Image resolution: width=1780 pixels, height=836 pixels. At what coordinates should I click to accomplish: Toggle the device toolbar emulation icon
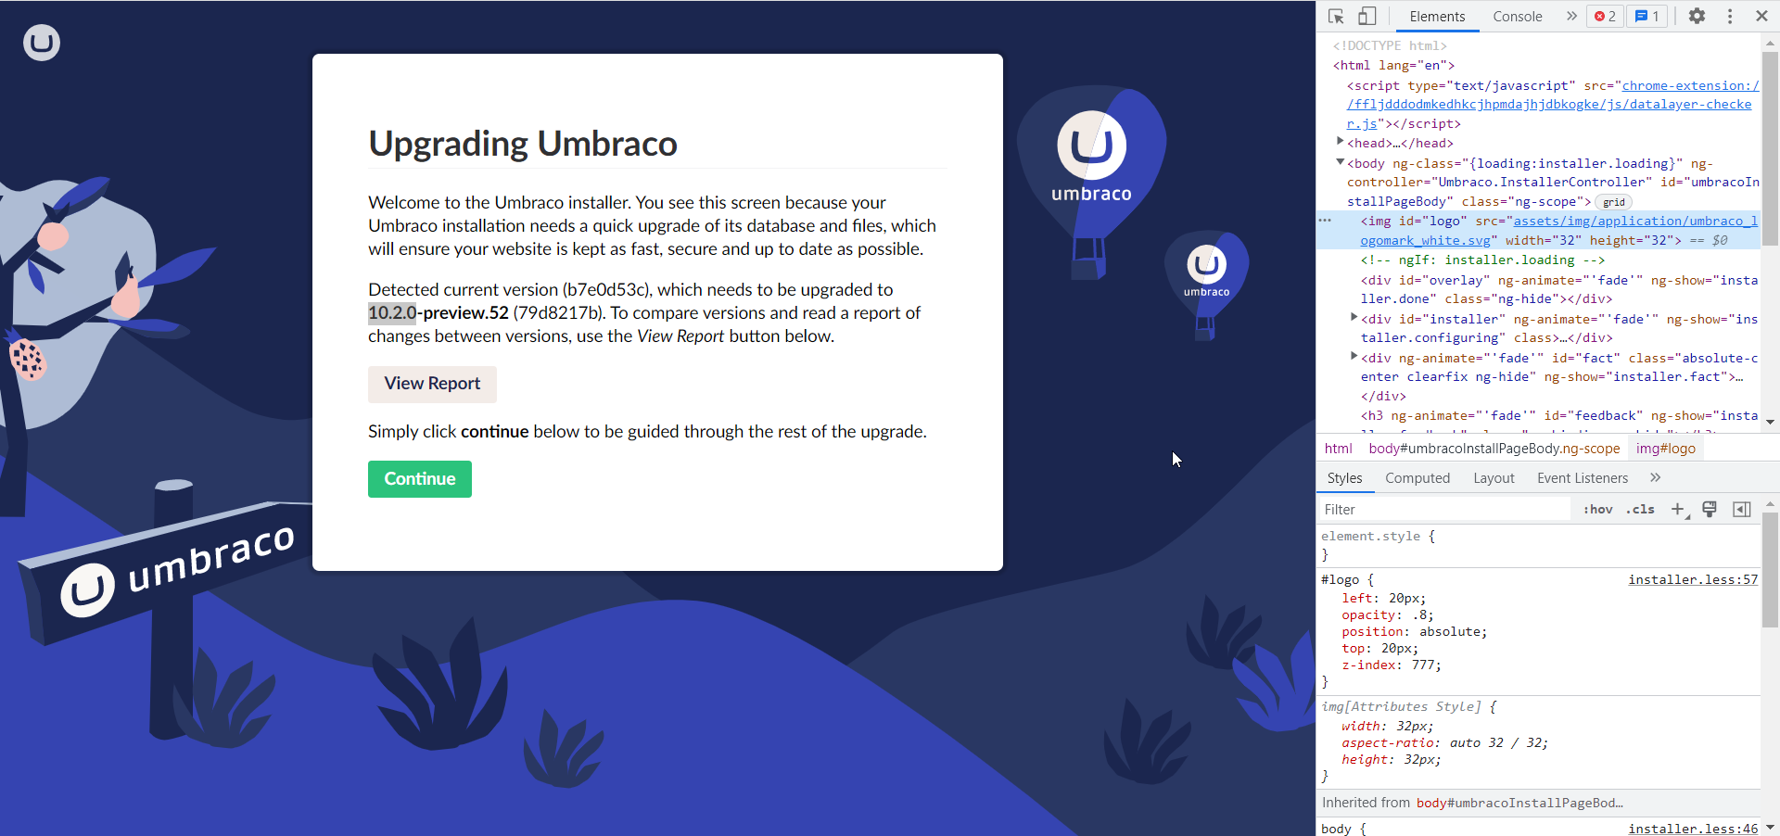point(1367,16)
